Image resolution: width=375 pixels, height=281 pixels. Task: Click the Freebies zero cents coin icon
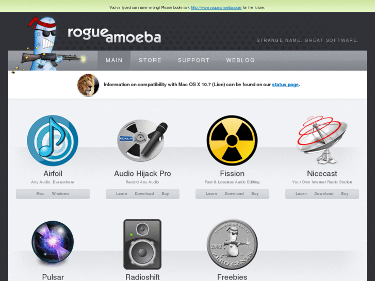232,244
